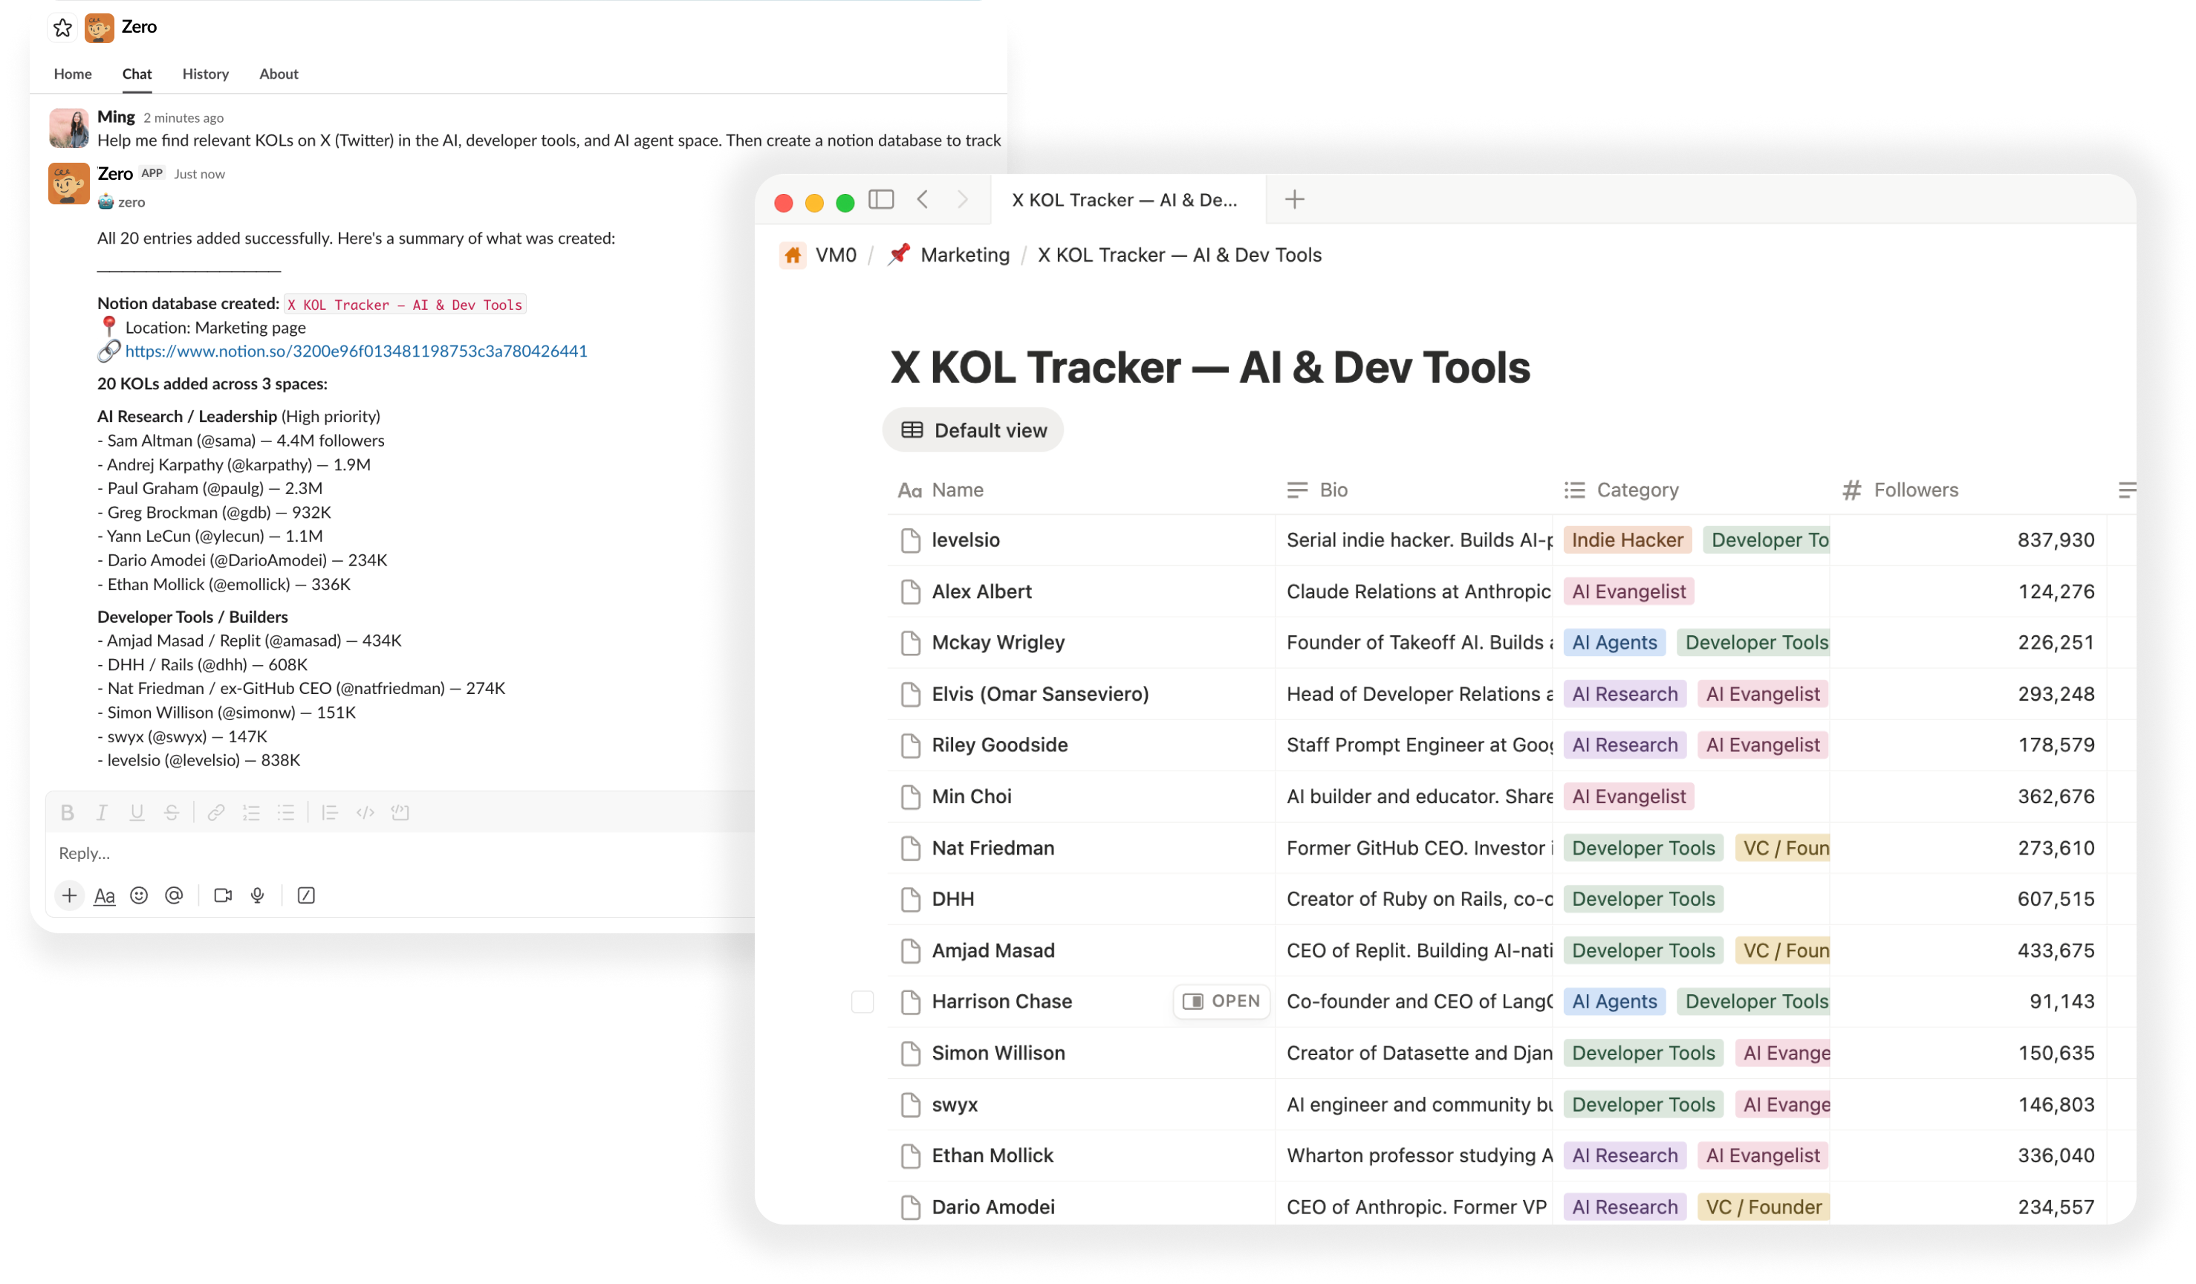Open the Elvis (Omar Sanseviero) row
The height and width of the screenshot is (1284, 2196).
coord(1041,694)
